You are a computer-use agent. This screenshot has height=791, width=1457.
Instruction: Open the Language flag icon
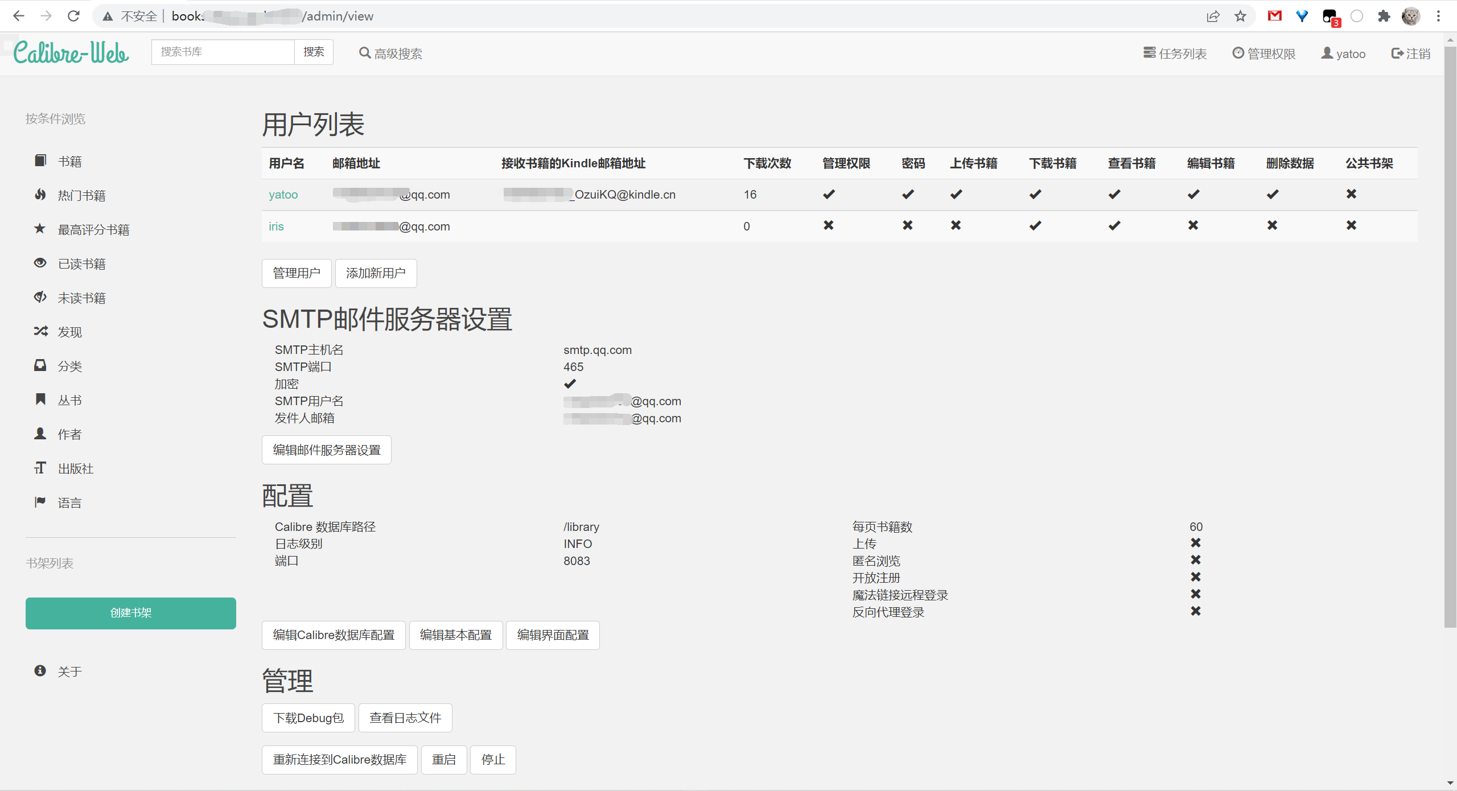(x=40, y=502)
